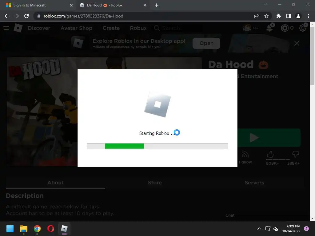The image size is (315, 236).
Task: Open the user avatar profile icon
Action: (x=247, y=28)
